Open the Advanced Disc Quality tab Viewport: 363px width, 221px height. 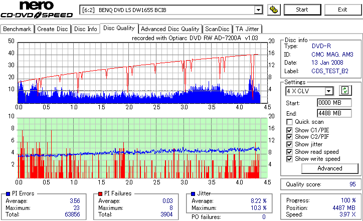[170, 29]
